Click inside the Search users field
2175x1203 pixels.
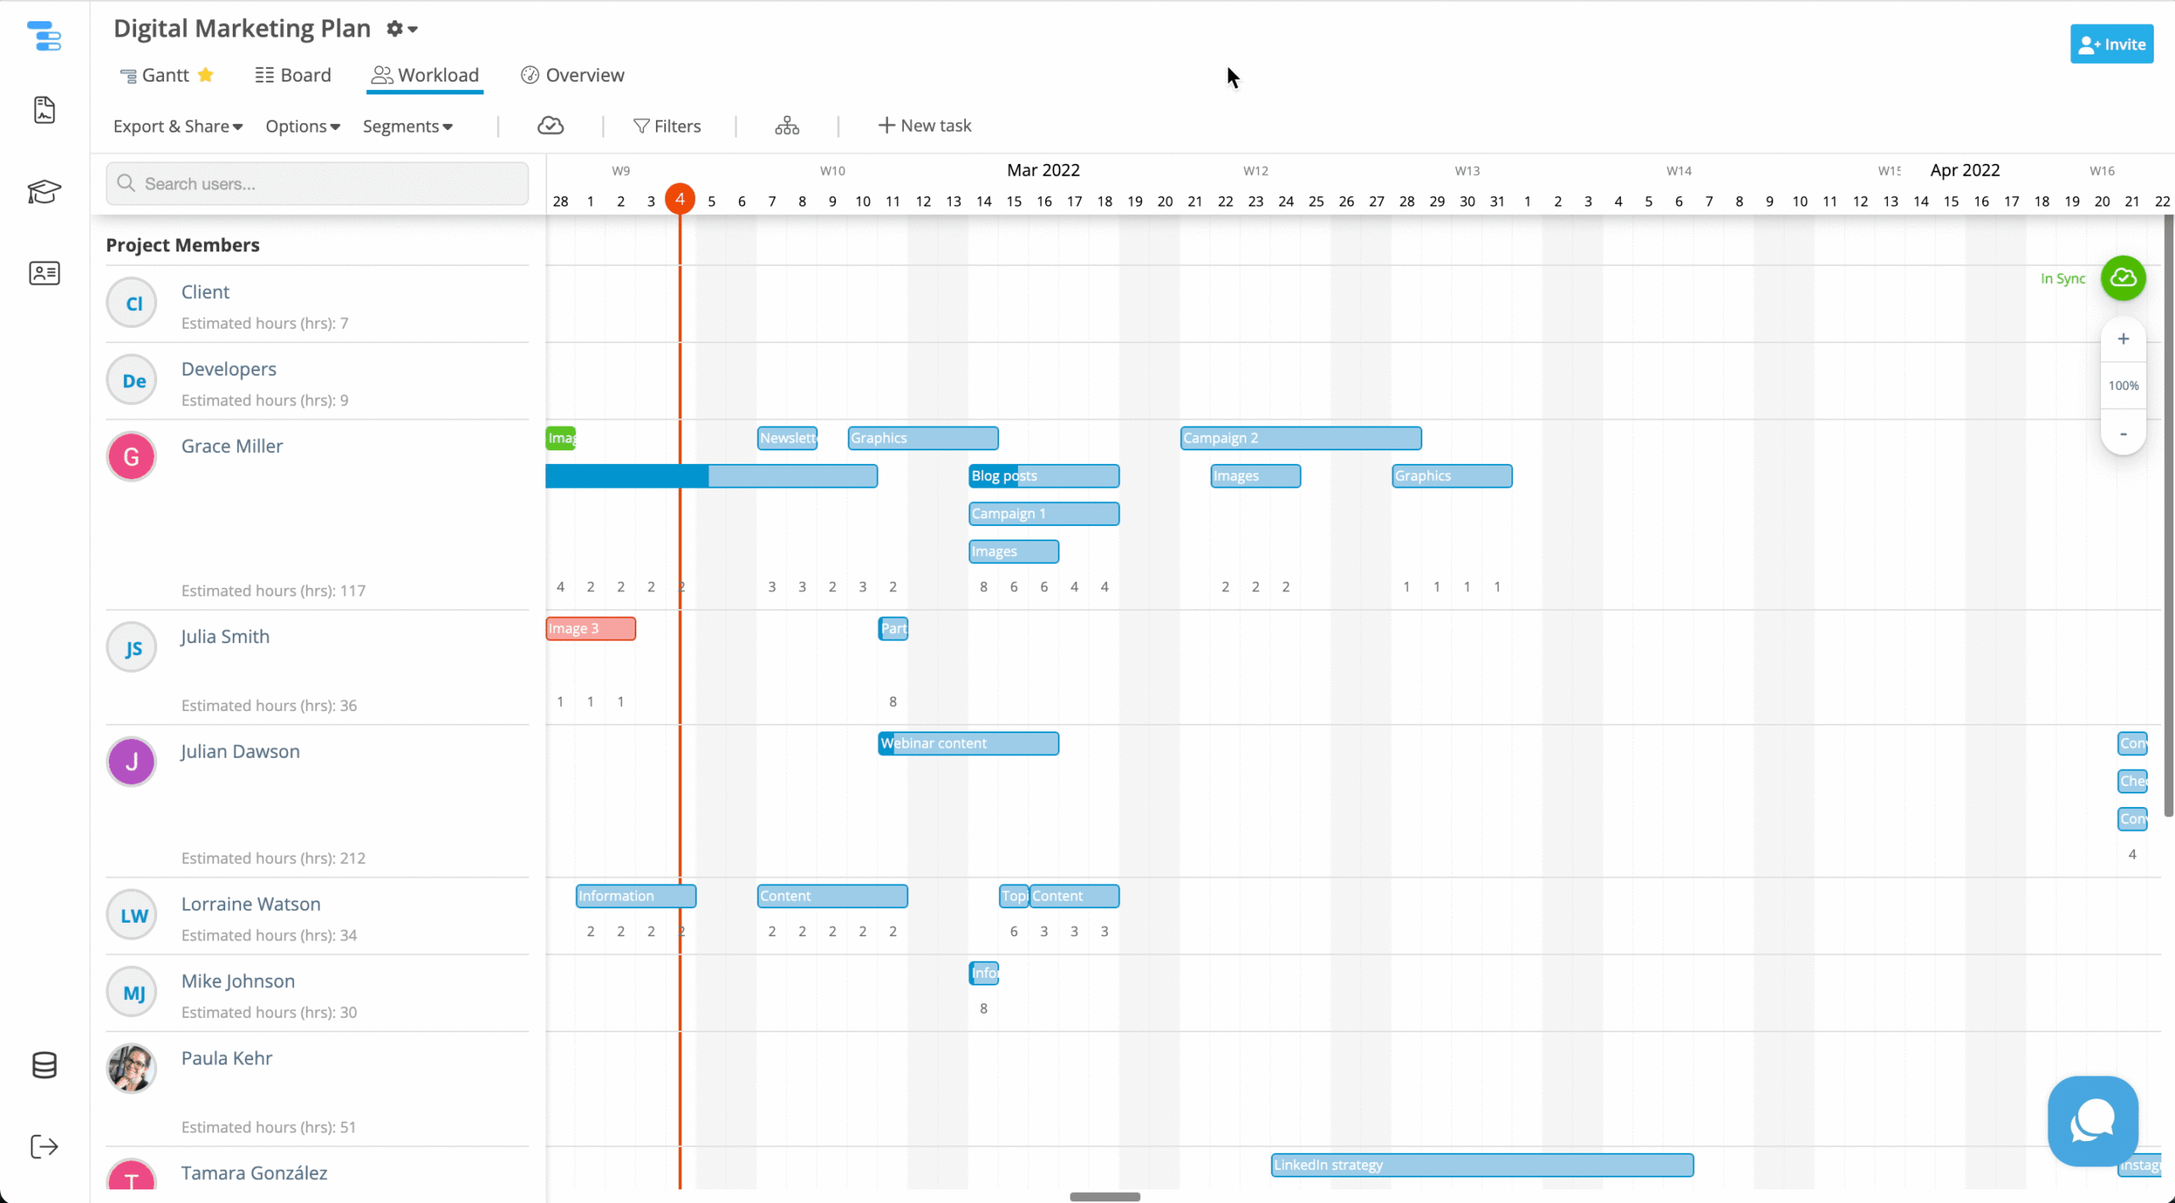coord(316,183)
